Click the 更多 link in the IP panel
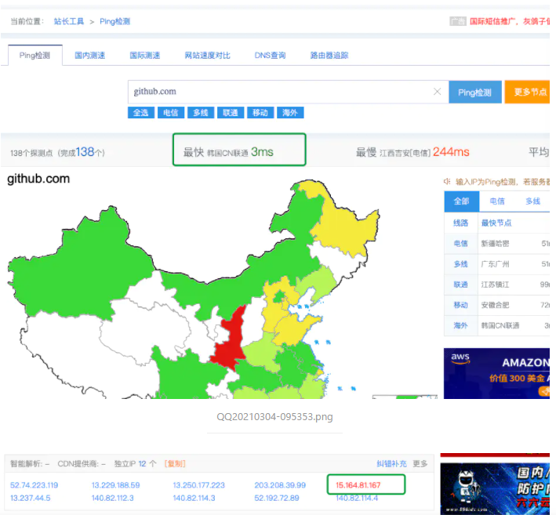 click(x=420, y=463)
